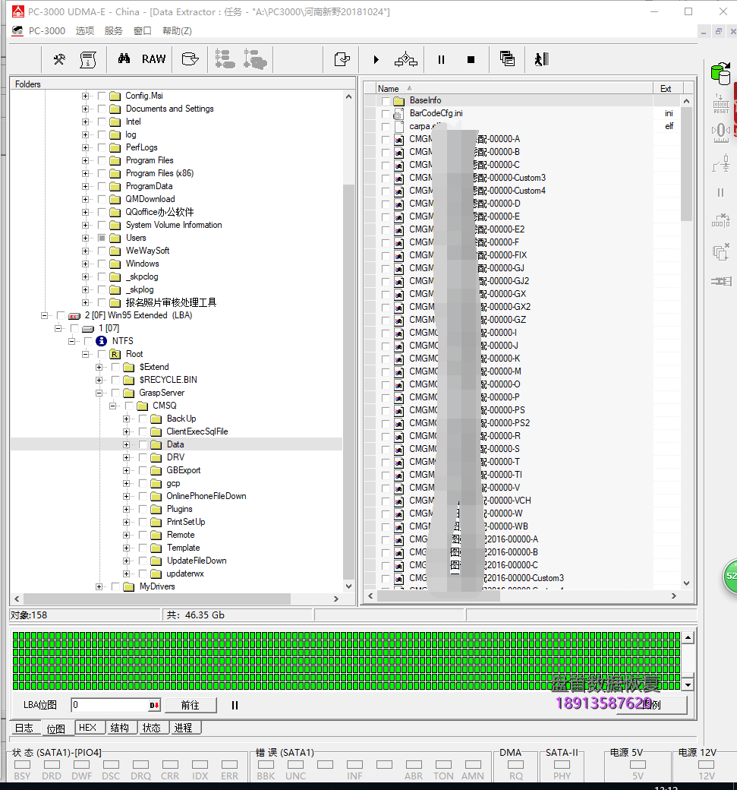Tick the BaseInfo checkbox in file list
This screenshot has height=790, width=737.
(386, 101)
